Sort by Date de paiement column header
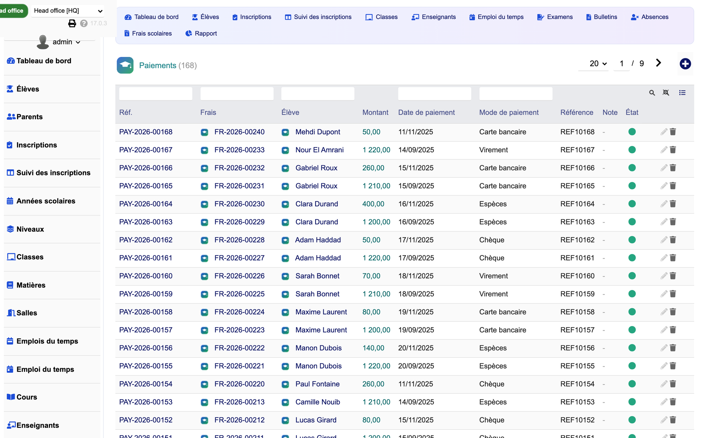Screen dimensions: 701x438 click(x=427, y=112)
